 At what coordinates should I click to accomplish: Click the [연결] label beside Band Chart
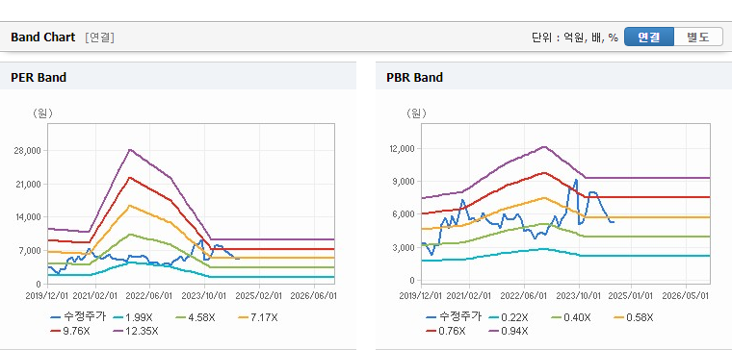pyautogui.click(x=99, y=37)
